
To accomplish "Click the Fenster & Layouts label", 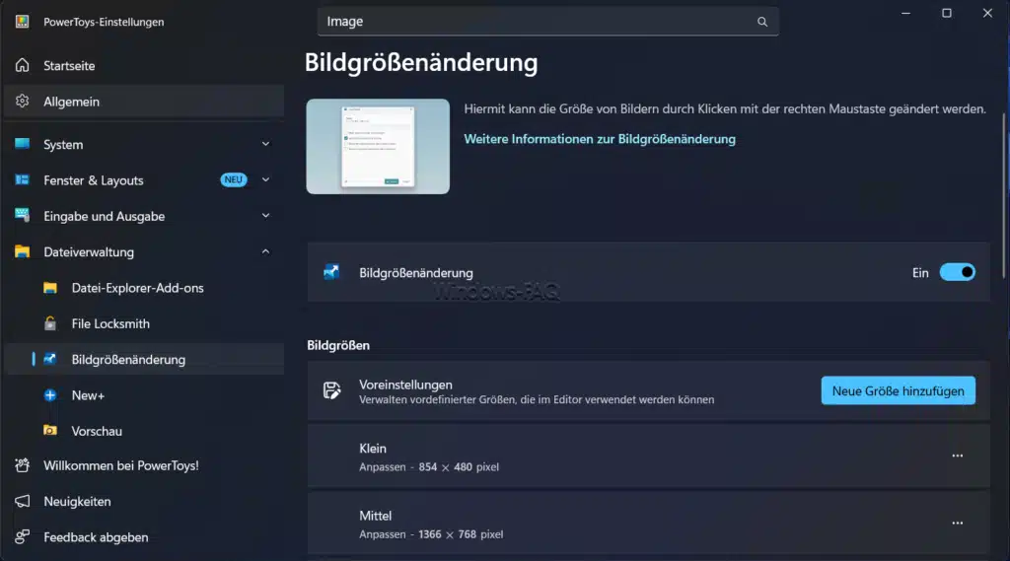I will click(x=94, y=181).
